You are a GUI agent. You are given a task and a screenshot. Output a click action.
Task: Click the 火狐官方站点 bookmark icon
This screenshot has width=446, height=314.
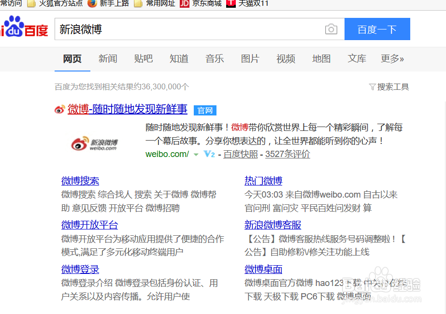[31, 4]
